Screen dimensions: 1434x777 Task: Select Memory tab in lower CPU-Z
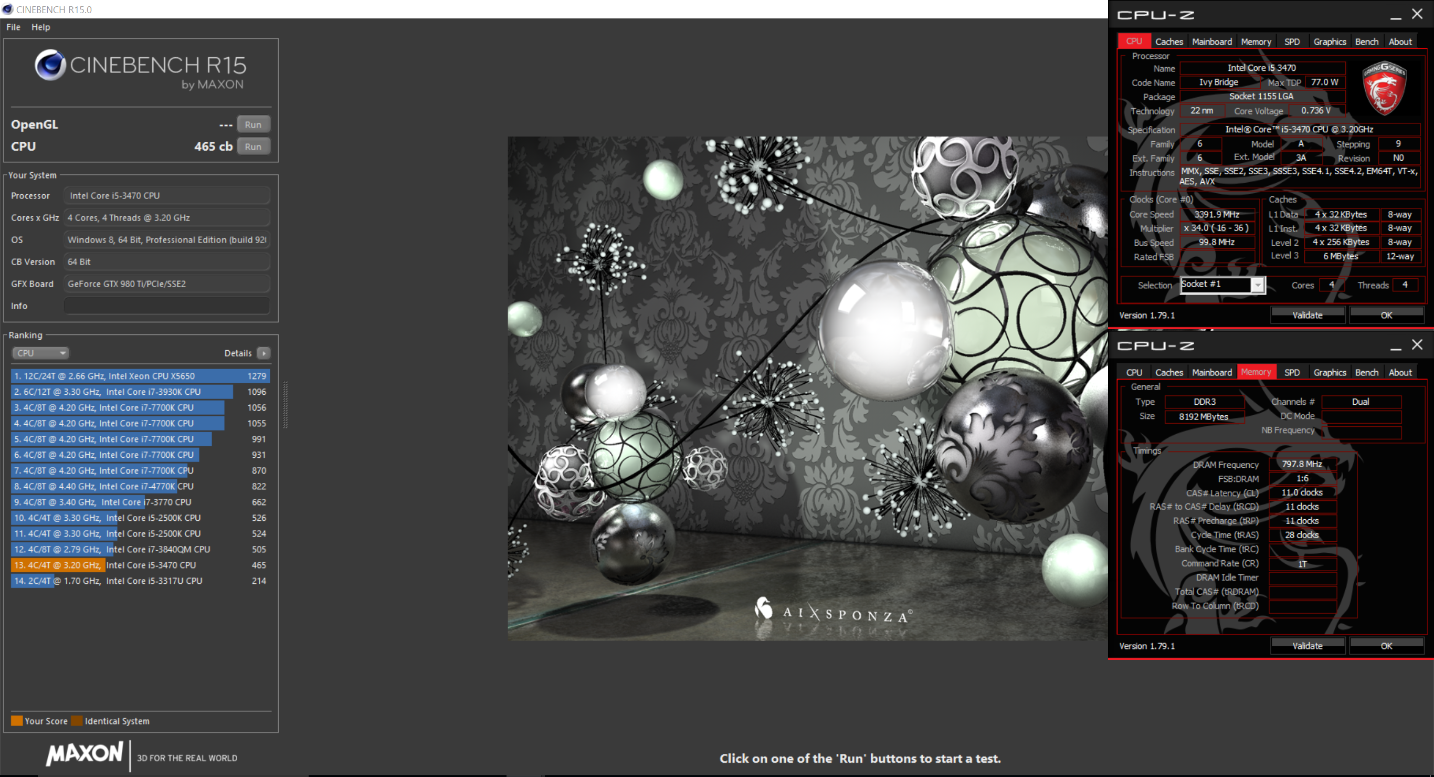click(x=1256, y=372)
